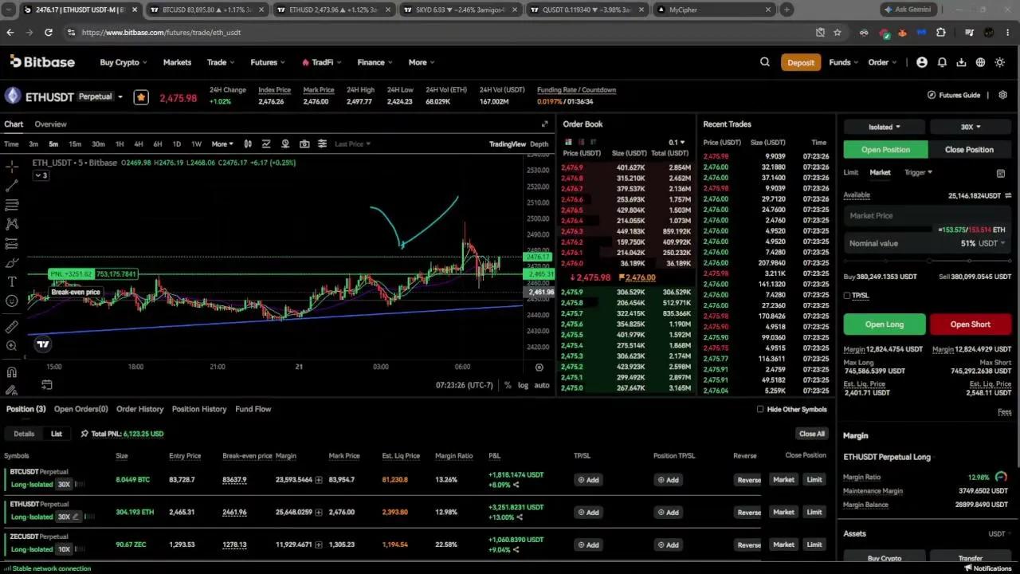Click Reverse for the BTCUSDT position

[748, 480]
